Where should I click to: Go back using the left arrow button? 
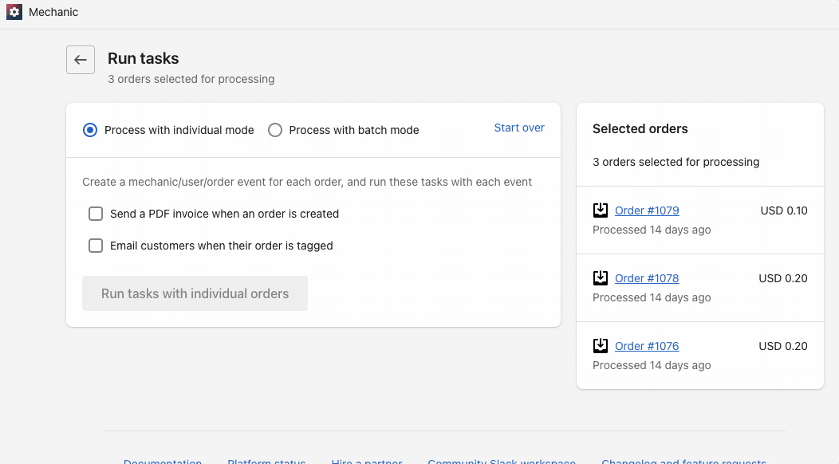[x=81, y=60]
